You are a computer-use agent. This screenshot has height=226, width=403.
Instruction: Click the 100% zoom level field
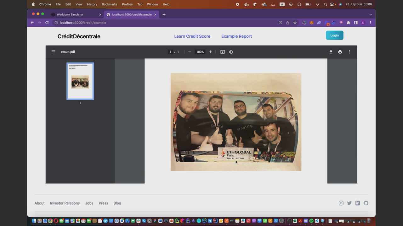tap(200, 52)
